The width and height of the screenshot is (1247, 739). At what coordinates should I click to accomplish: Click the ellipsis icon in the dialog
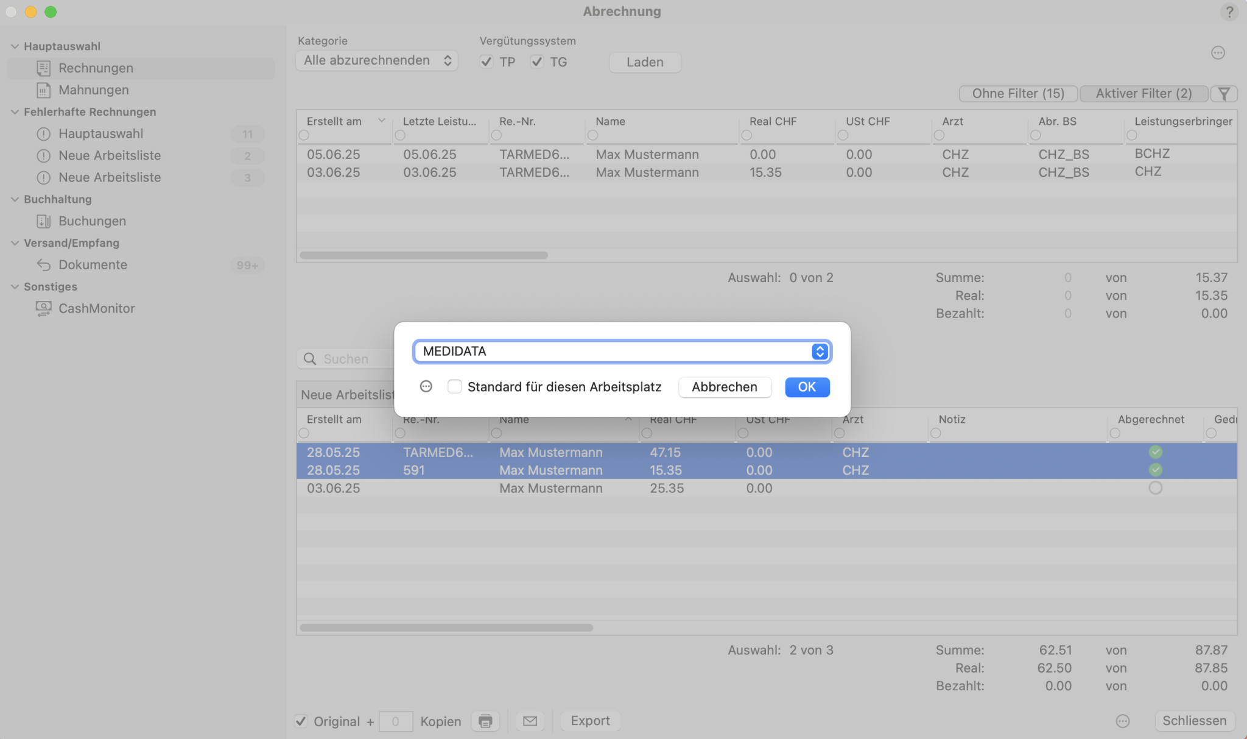tap(426, 387)
